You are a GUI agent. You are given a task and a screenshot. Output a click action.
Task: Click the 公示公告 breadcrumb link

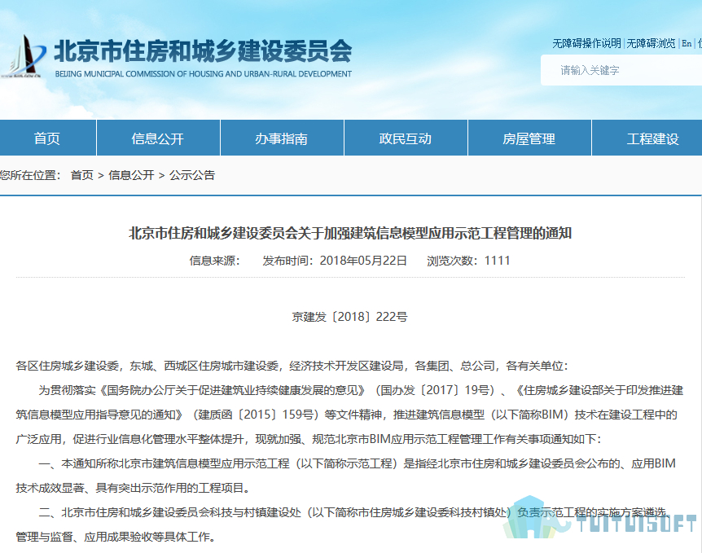point(192,175)
